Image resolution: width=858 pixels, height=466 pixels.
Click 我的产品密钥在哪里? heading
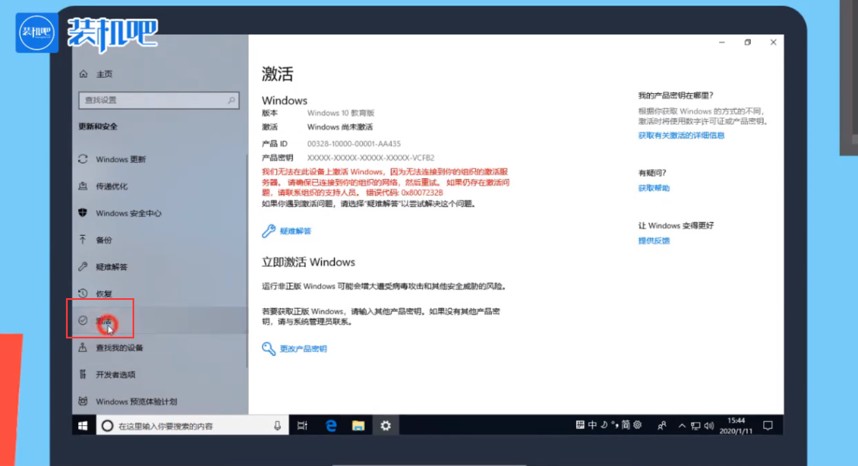coord(676,96)
